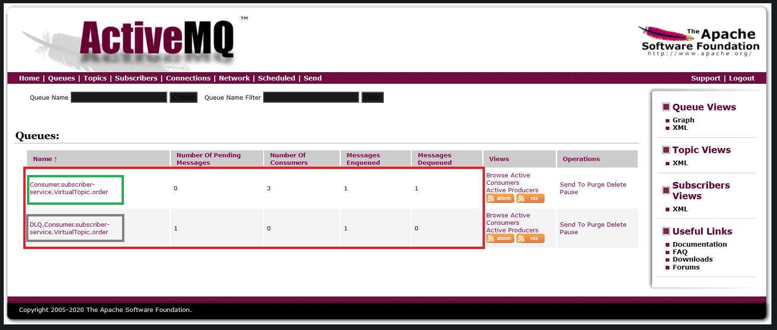
Task: Open XML under Topic Views
Action: [x=680, y=163]
